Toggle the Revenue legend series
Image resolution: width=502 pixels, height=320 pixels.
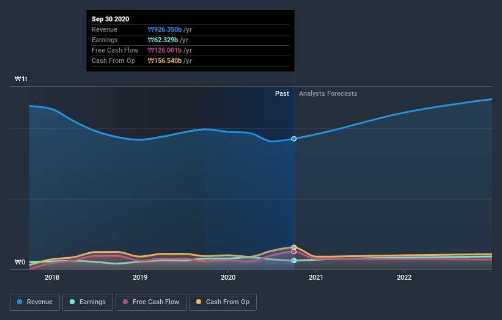[x=35, y=302]
